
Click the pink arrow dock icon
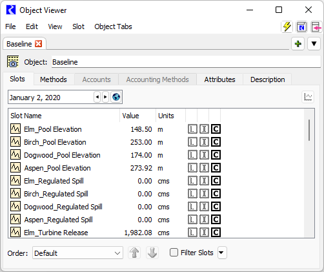click(x=316, y=27)
